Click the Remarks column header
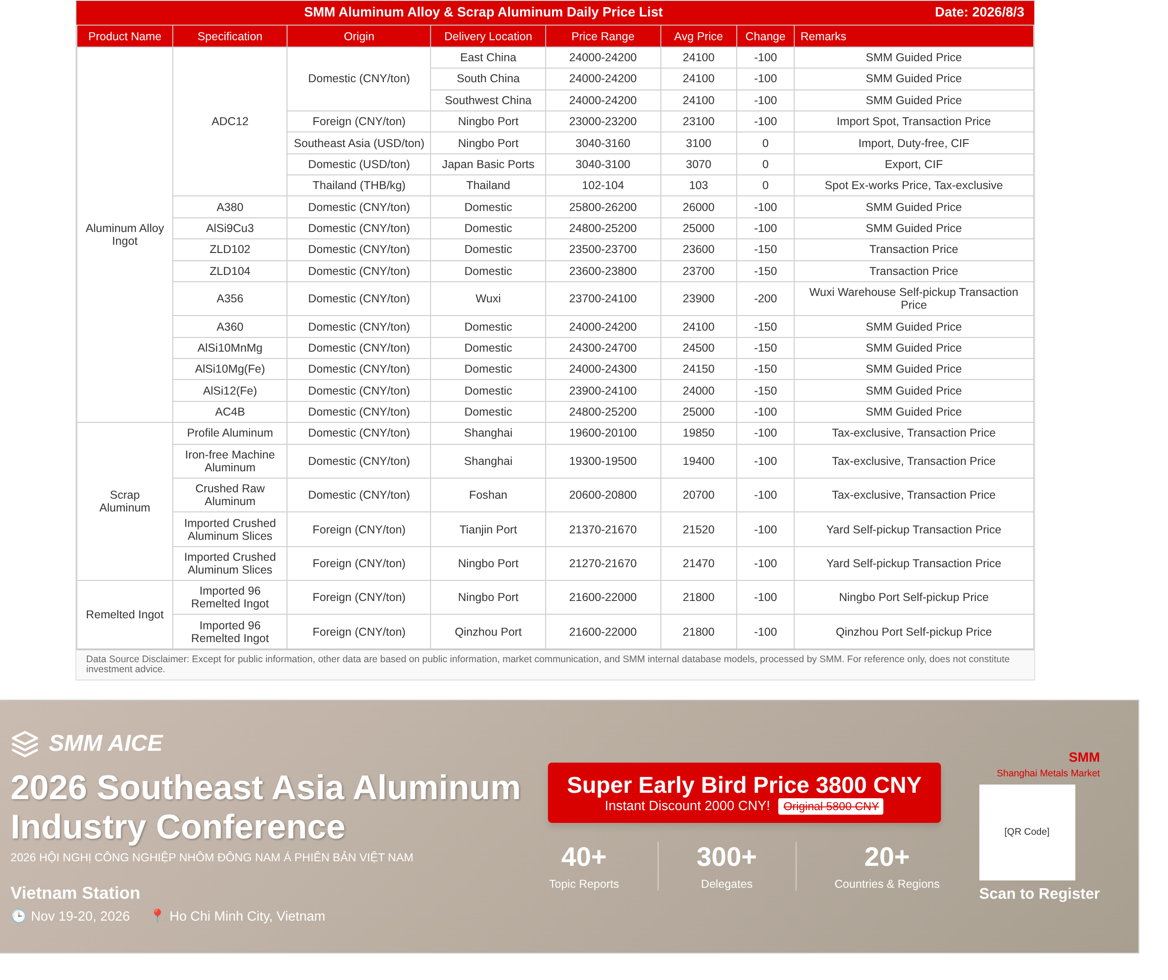Image resolution: width=1168 pixels, height=980 pixels. point(914,36)
